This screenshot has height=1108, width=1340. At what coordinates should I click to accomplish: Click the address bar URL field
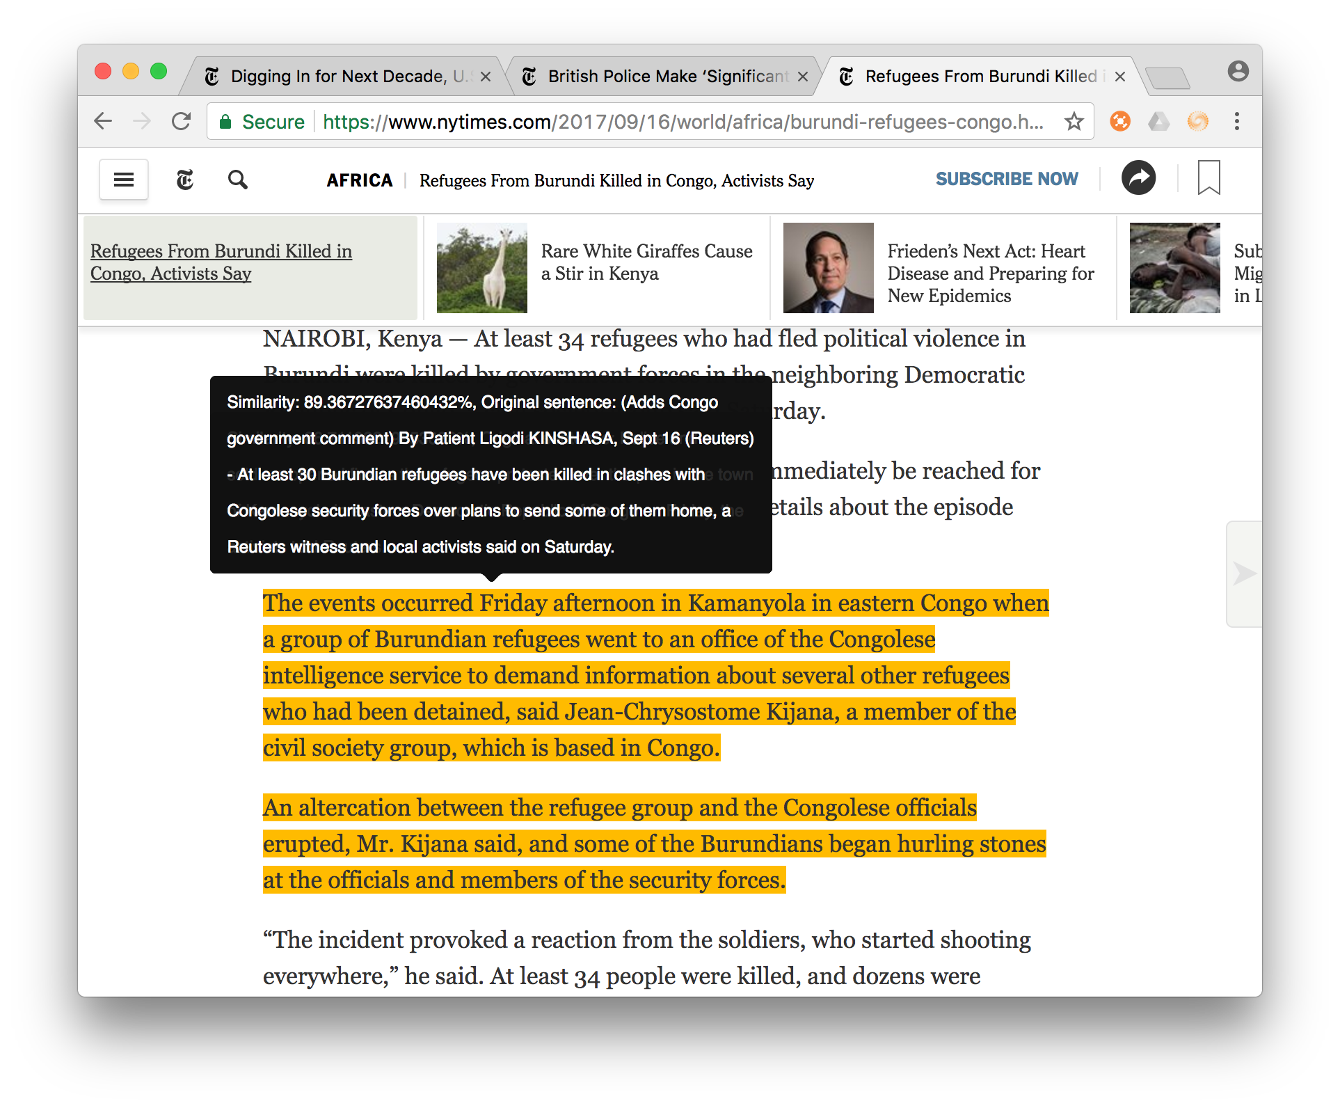pyautogui.click(x=682, y=122)
